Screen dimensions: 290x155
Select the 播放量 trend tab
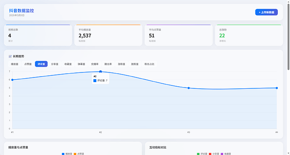[x=15, y=64]
